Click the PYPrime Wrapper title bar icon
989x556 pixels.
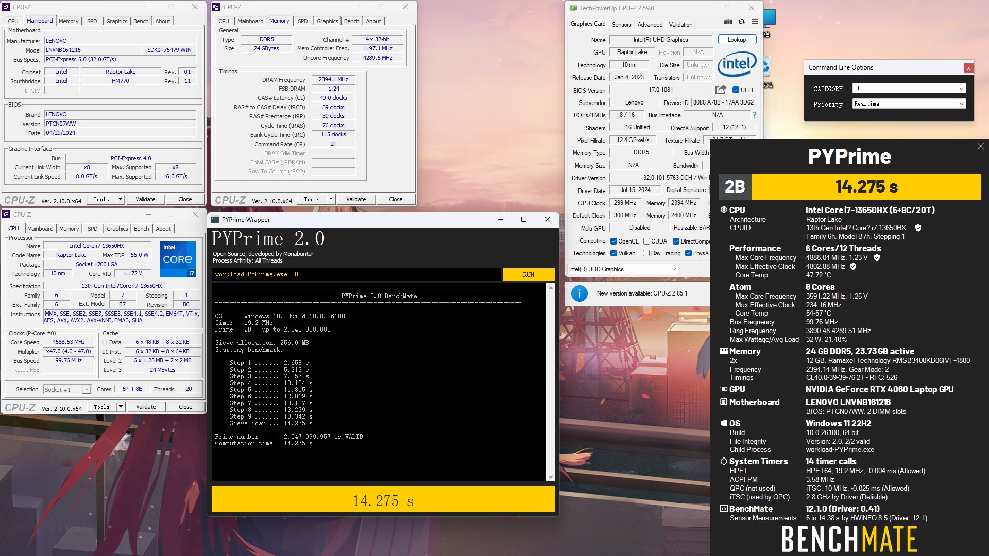pos(215,220)
